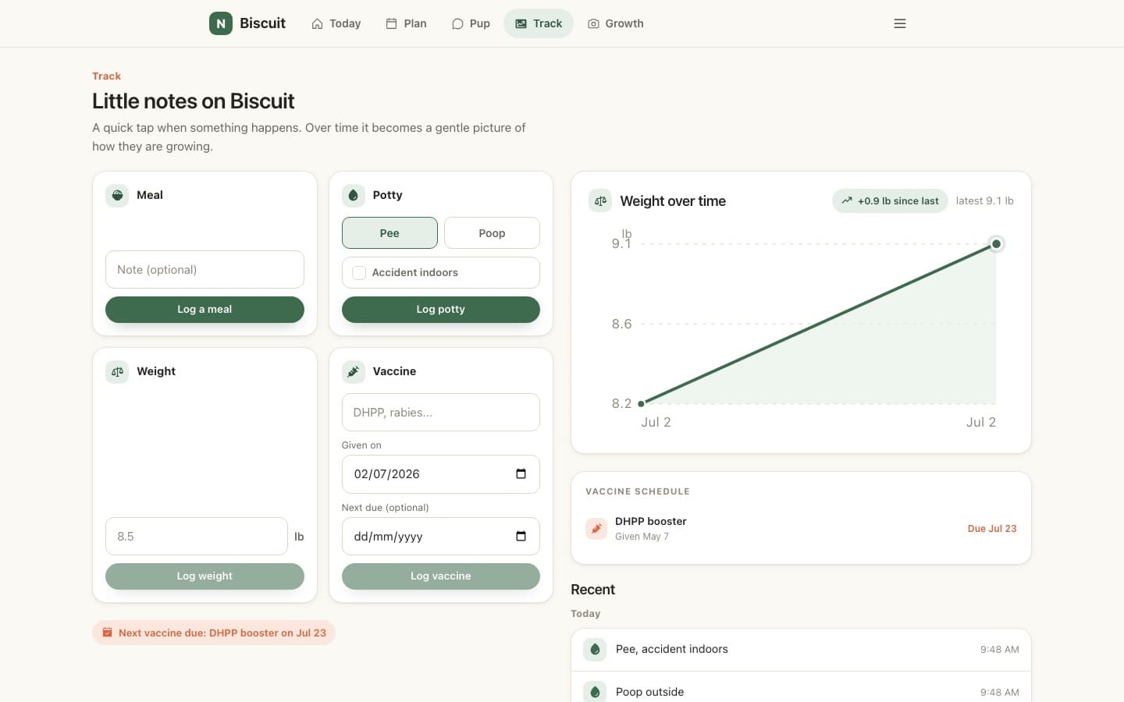Select the Pee option
Image resolution: width=1124 pixels, height=702 pixels.
pyautogui.click(x=389, y=233)
